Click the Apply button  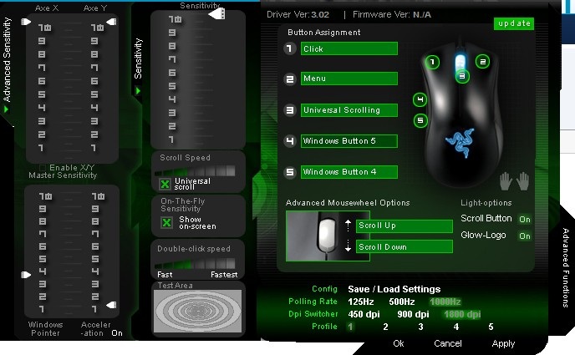tap(503, 343)
